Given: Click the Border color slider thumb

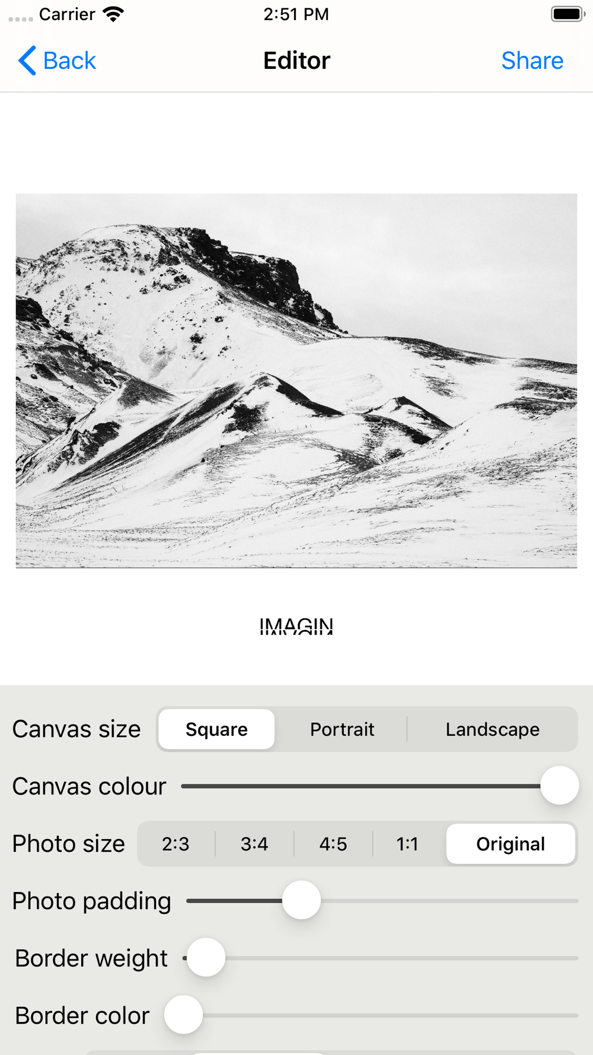Looking at the screenshot, I should coord(183,1015).
